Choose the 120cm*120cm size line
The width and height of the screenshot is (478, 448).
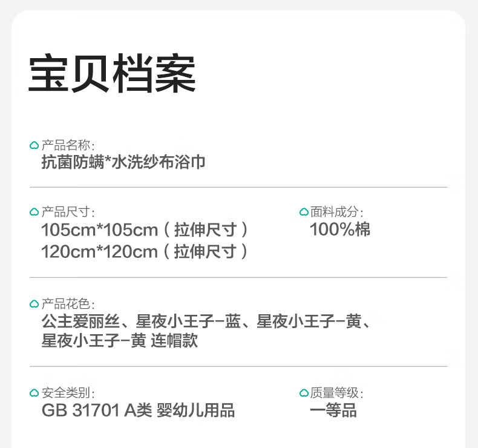144,251
